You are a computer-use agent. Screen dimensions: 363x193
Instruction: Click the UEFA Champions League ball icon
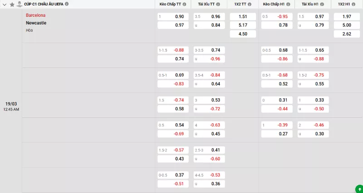(x=20, y=4)
